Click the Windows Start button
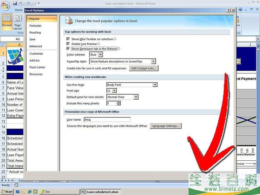260x195 pixels. [7, 192]
